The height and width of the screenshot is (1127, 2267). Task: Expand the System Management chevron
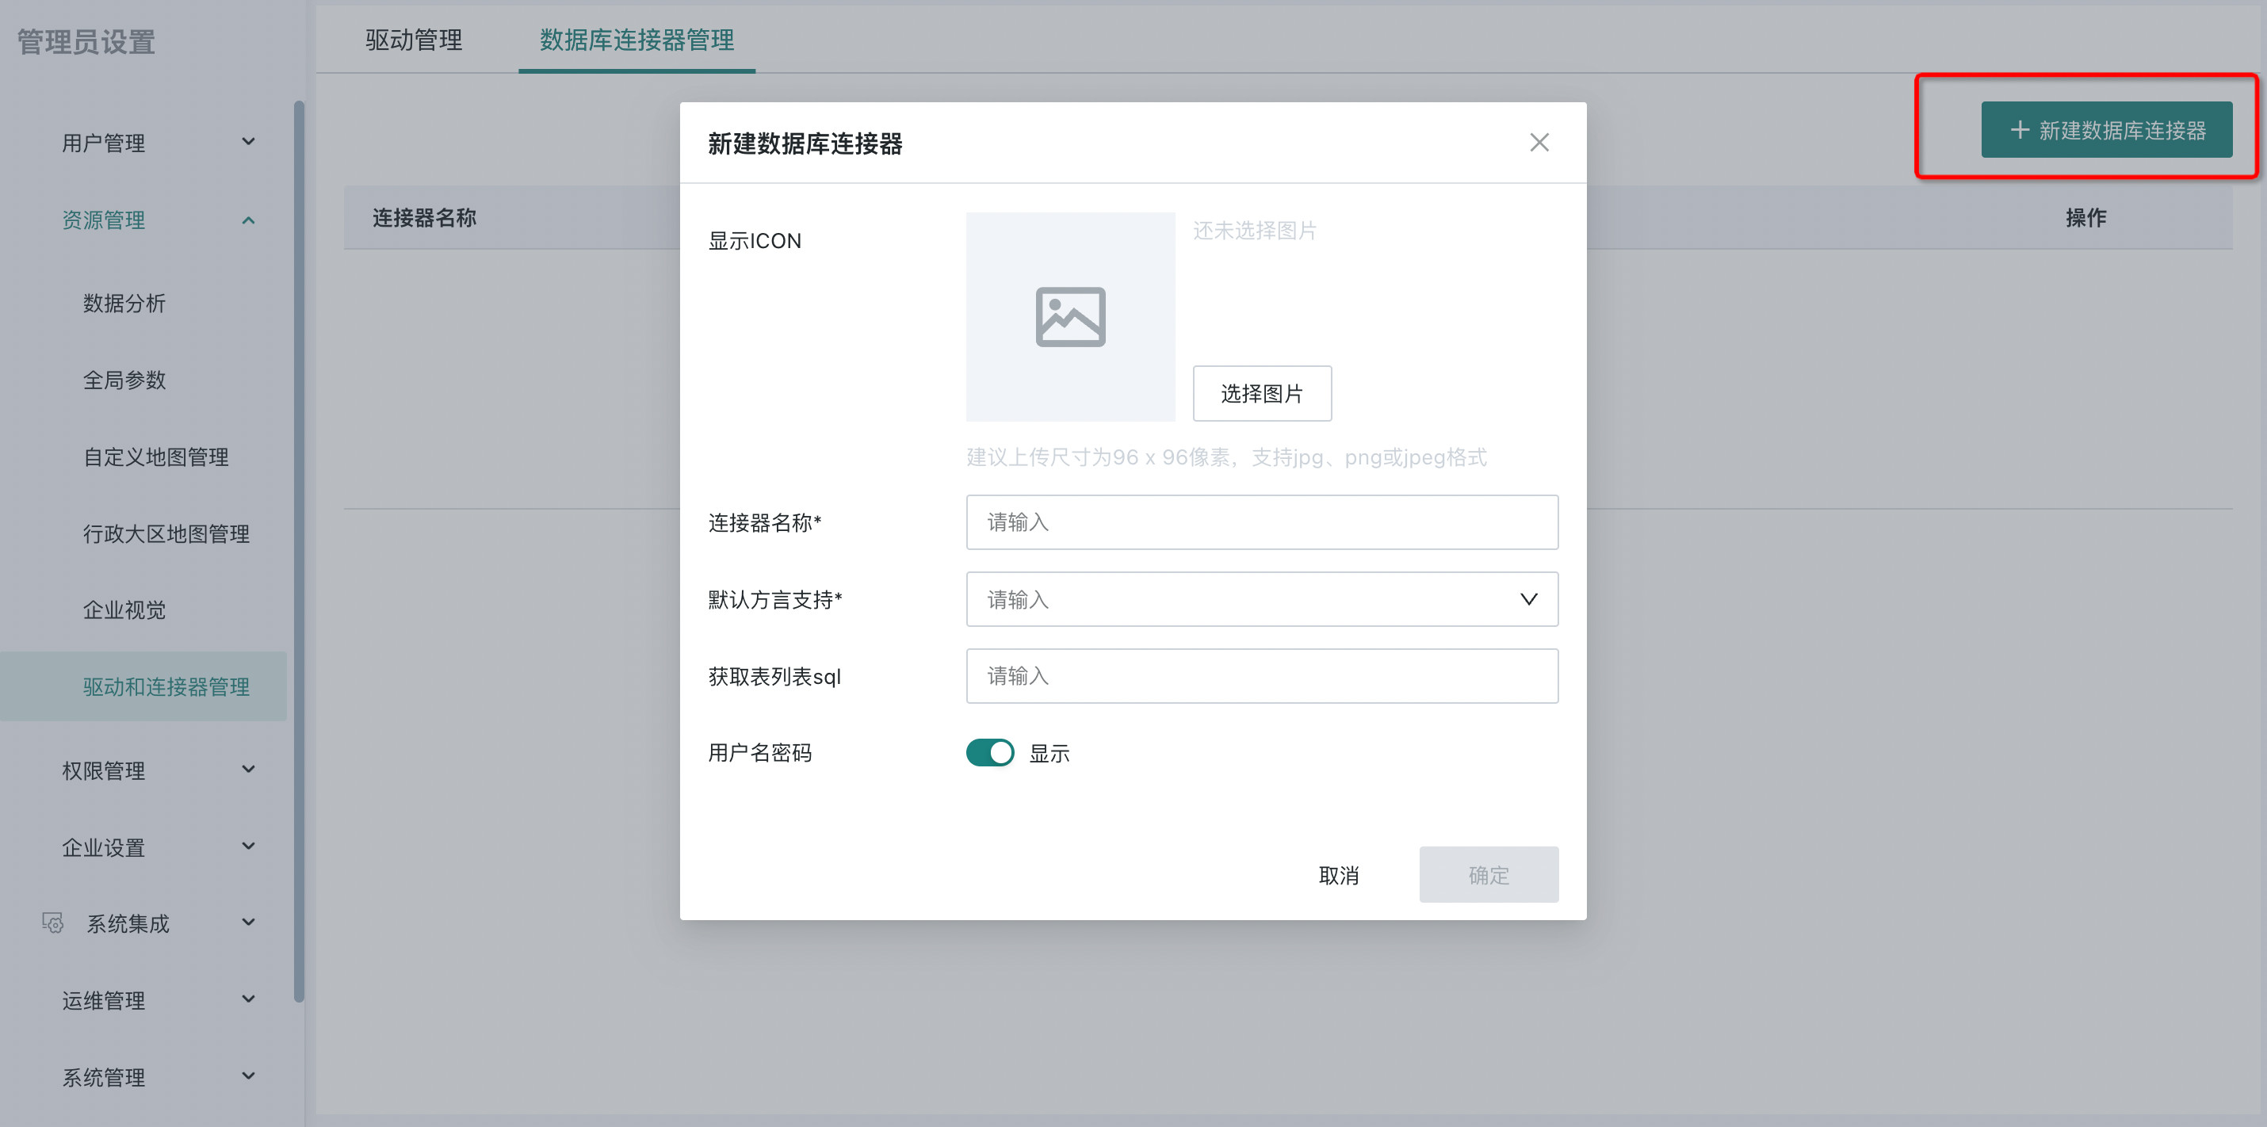248,1076
